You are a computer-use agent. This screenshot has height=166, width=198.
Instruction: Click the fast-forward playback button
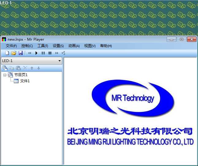(x=57, y=53)
